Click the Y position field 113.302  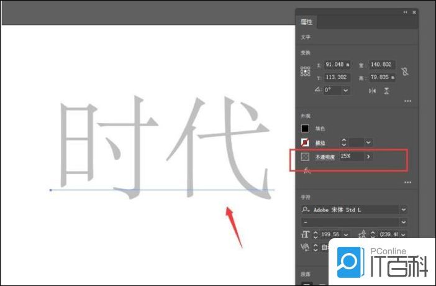(337, 77)
